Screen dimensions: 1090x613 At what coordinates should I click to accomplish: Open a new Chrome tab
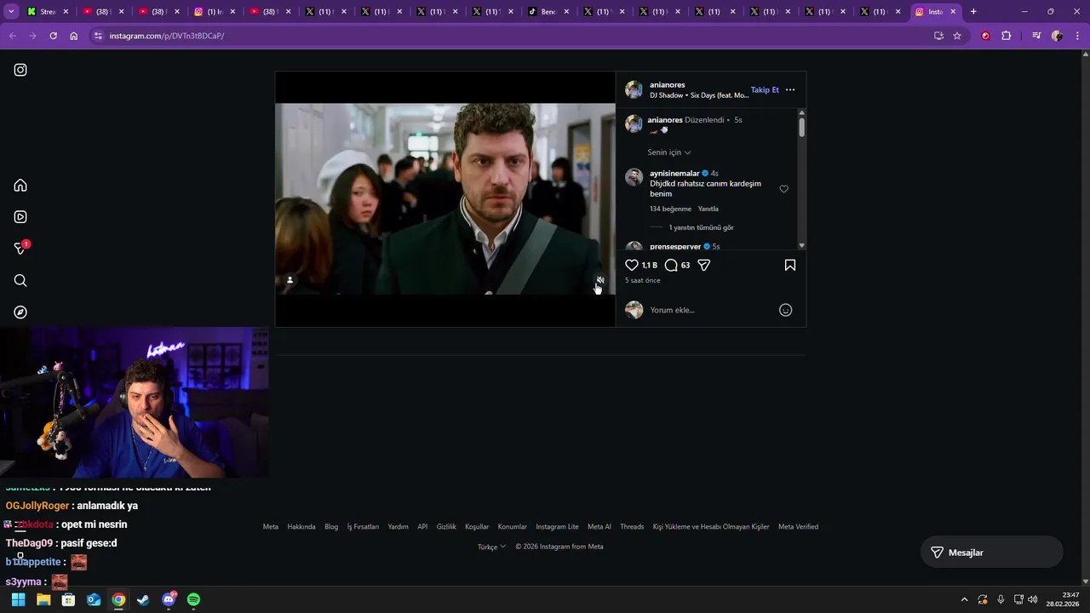pos(973,12)
